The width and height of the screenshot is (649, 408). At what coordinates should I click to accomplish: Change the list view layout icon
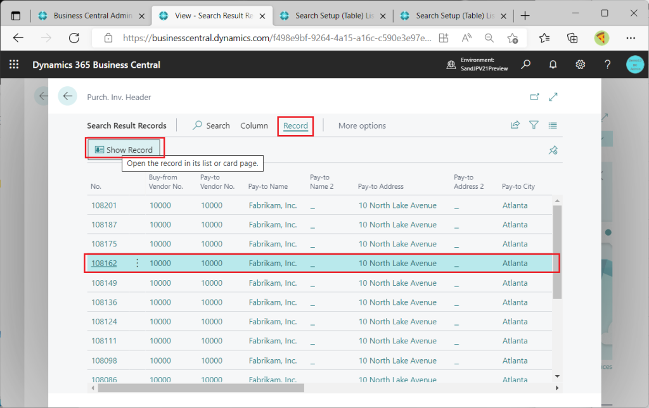click(553, 125)
